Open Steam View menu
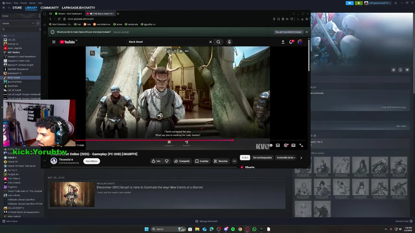Screen dimensions: 415x233 click(x=16, y=3)
